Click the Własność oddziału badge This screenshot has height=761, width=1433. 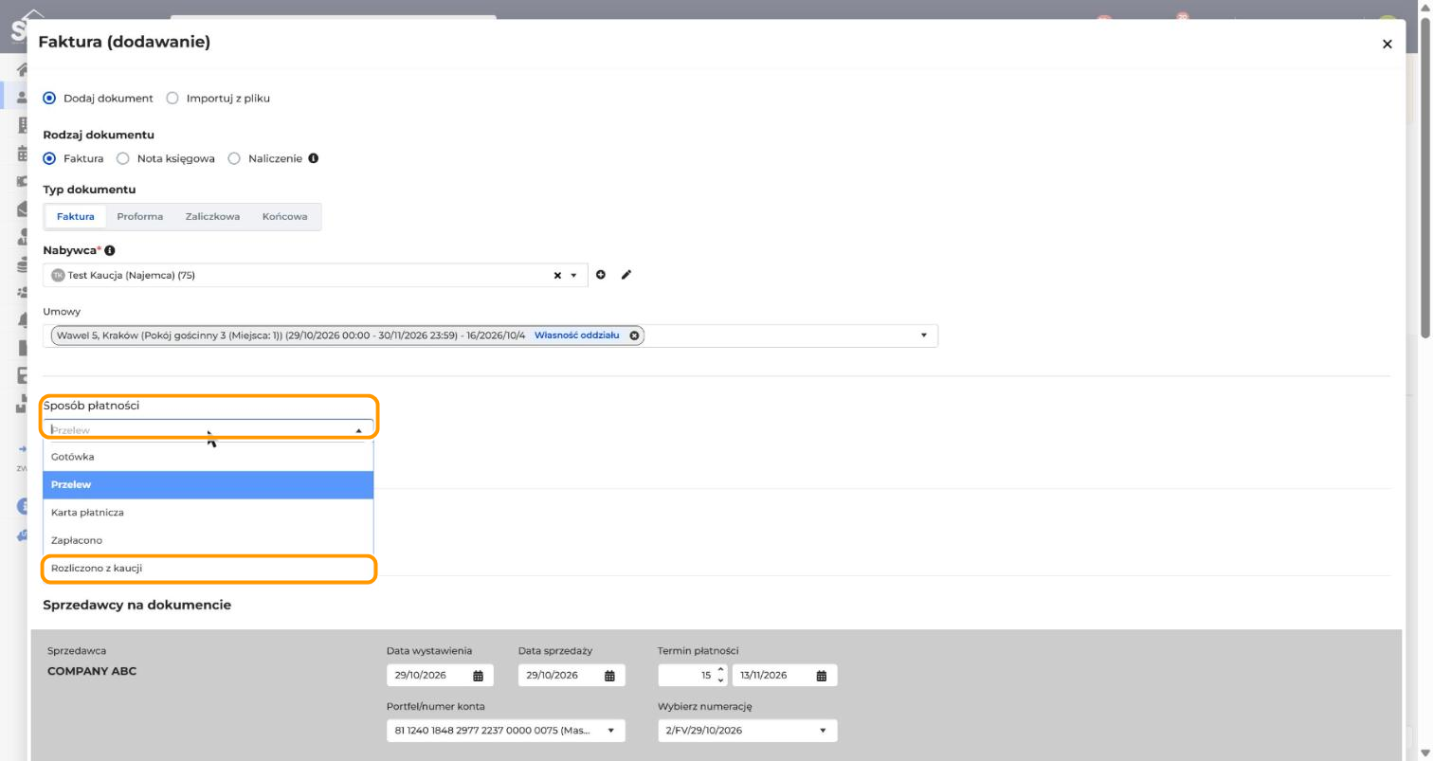[576, 335]
